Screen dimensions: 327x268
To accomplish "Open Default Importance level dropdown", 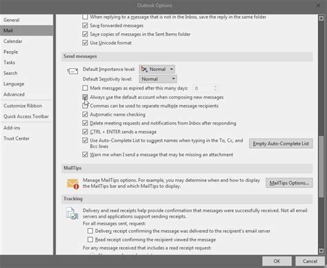I will tap(157, 69).
